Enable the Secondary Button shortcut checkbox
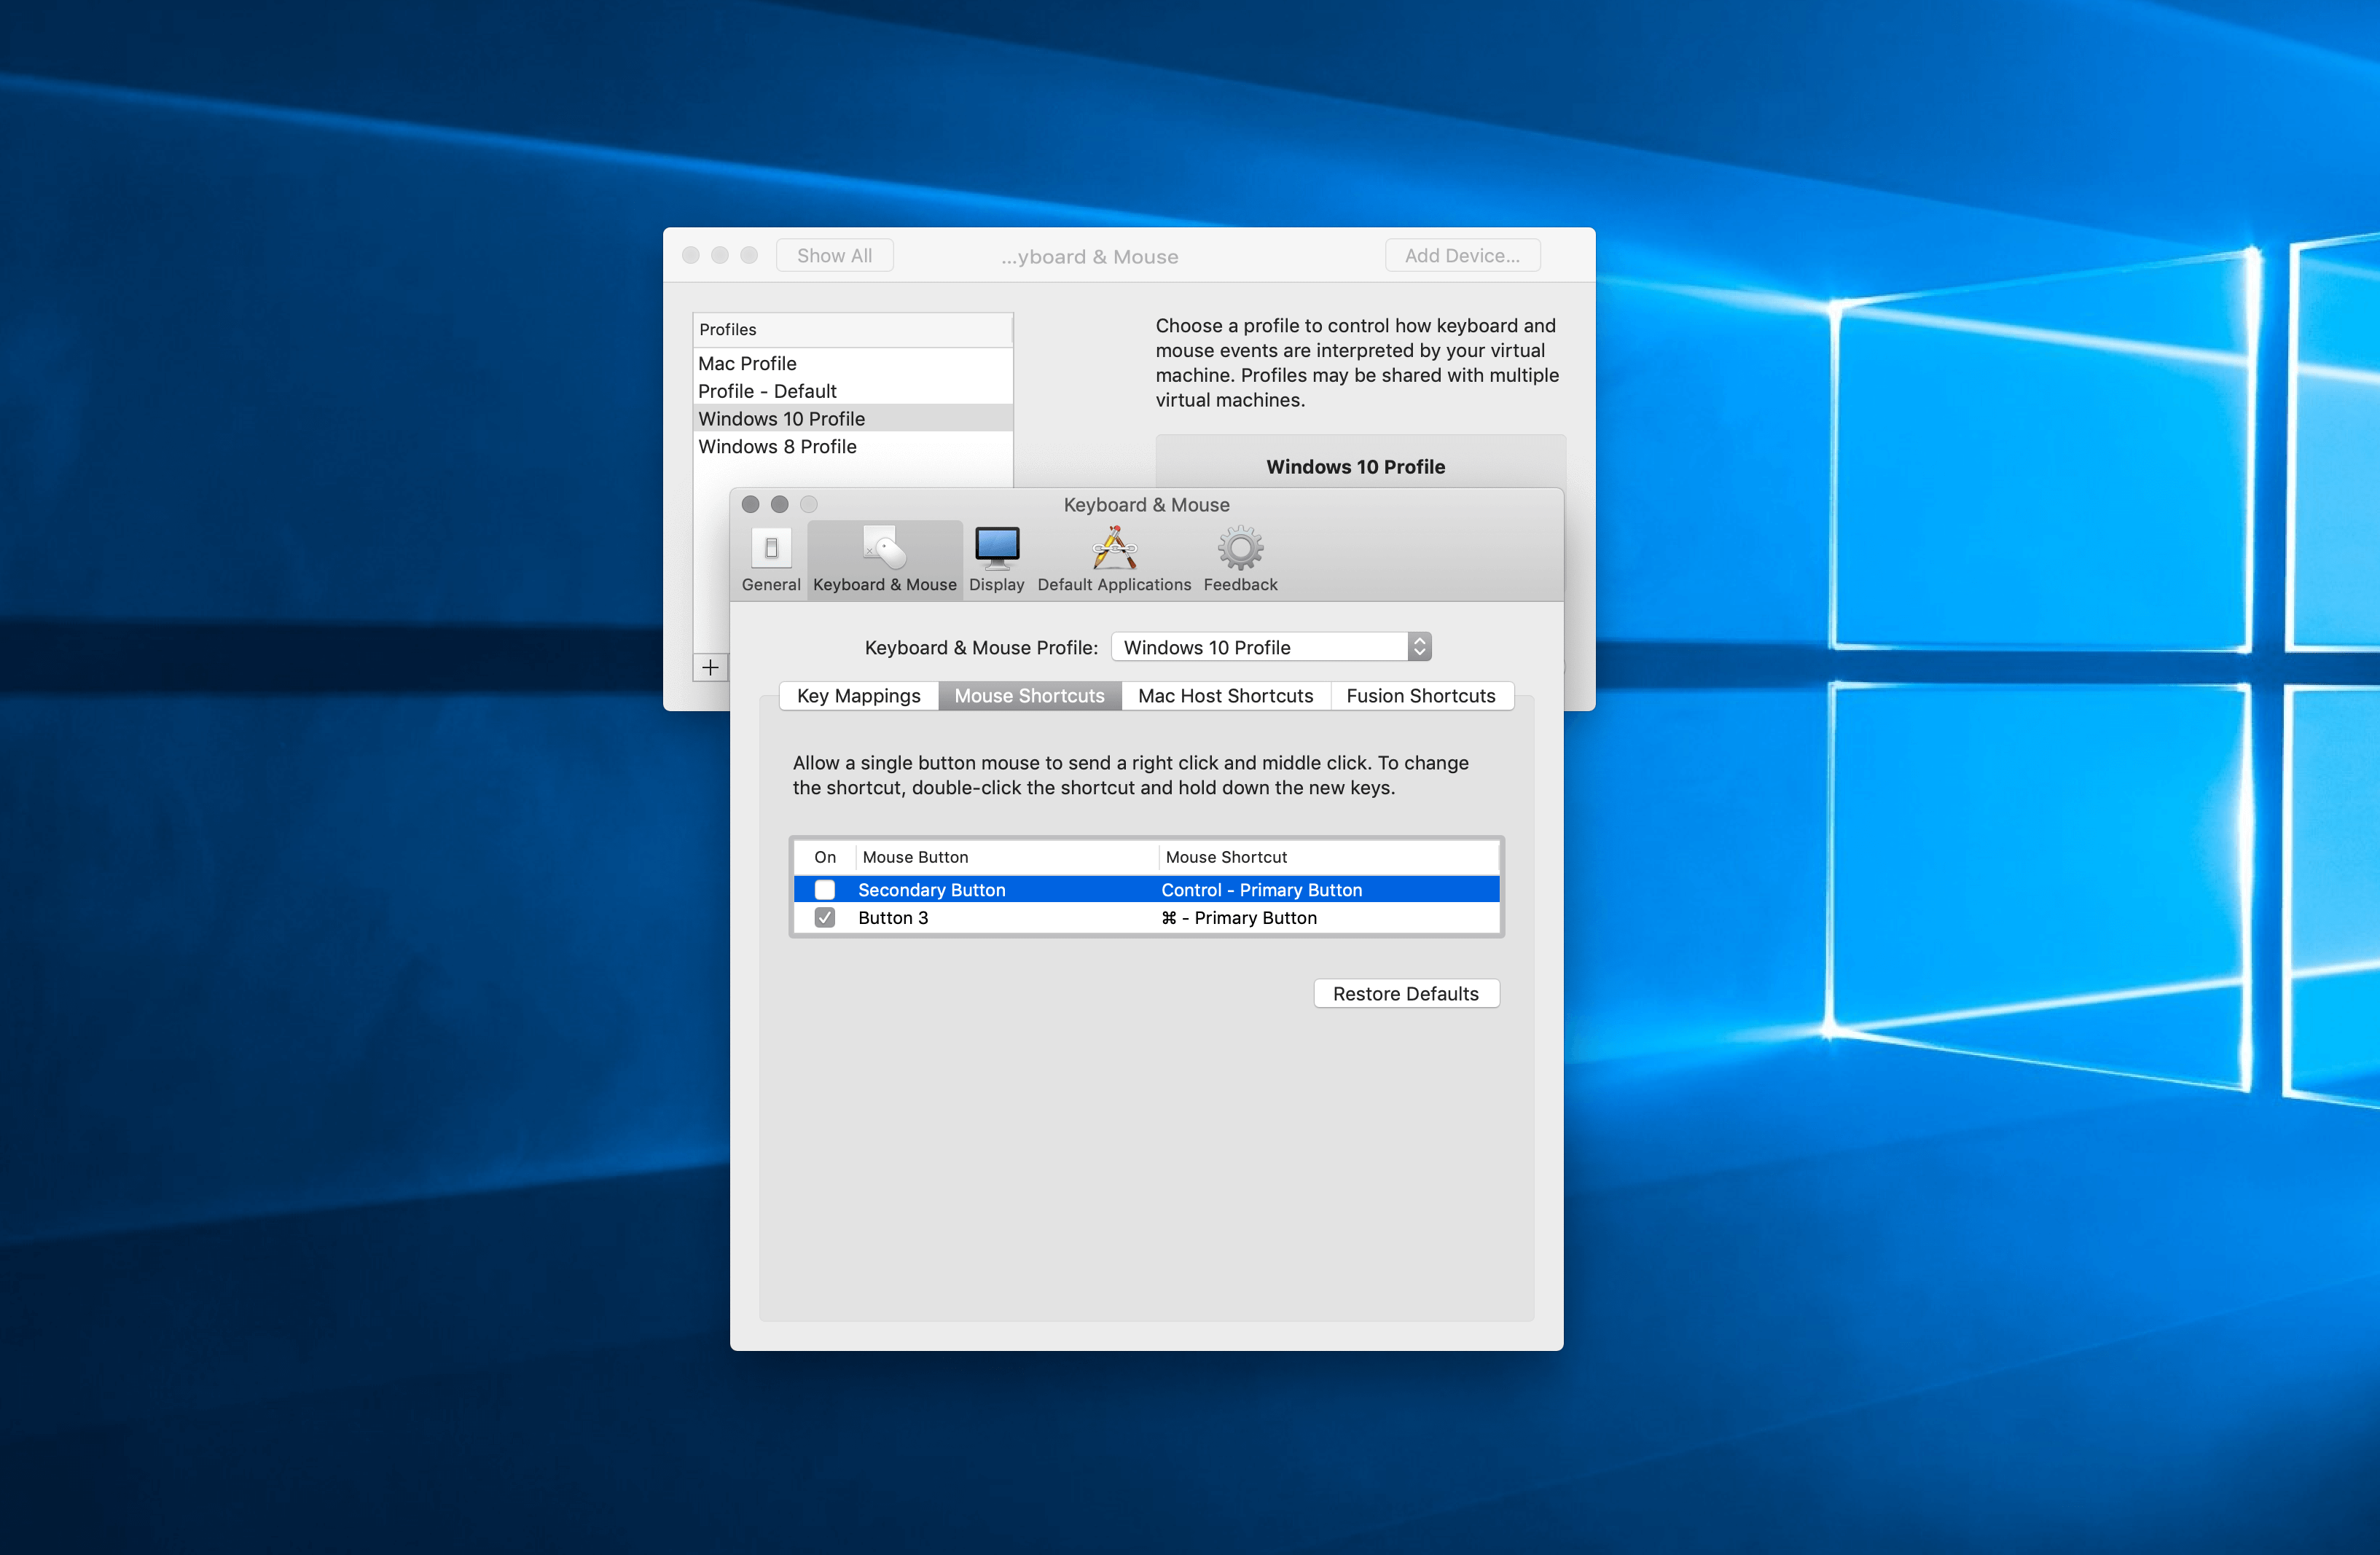The width and height of the screenshot is (2380, 1555). click(x=825, y=889)
